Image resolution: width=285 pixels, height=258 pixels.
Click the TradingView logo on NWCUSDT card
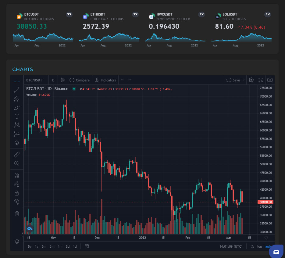click(201, 14)
